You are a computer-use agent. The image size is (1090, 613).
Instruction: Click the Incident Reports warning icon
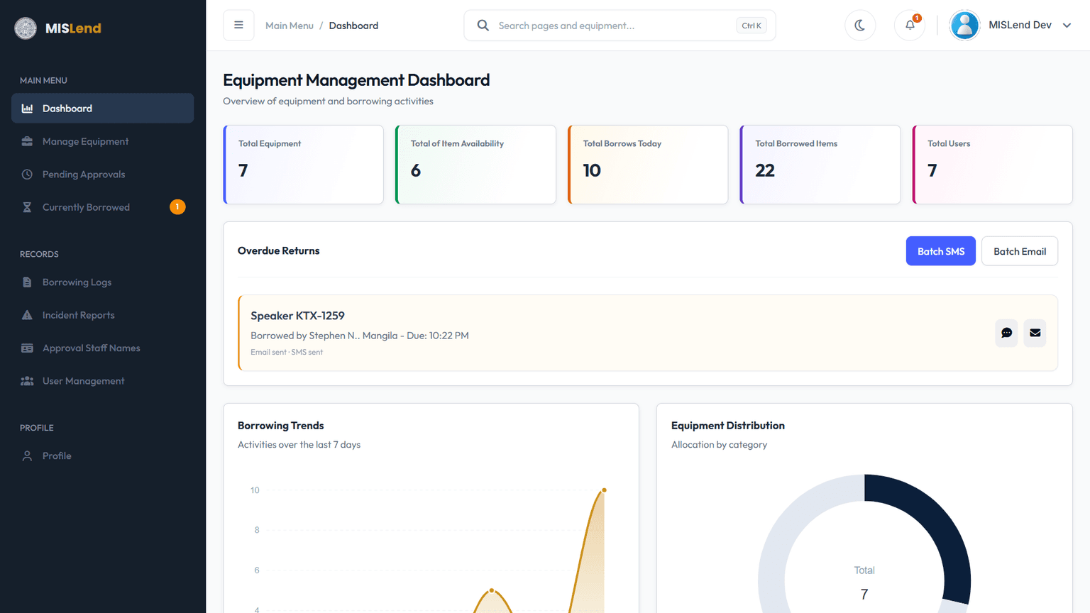tap(27, 315)
